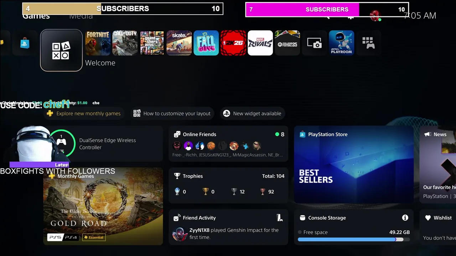Switch to the Games tab

[36, 16]
